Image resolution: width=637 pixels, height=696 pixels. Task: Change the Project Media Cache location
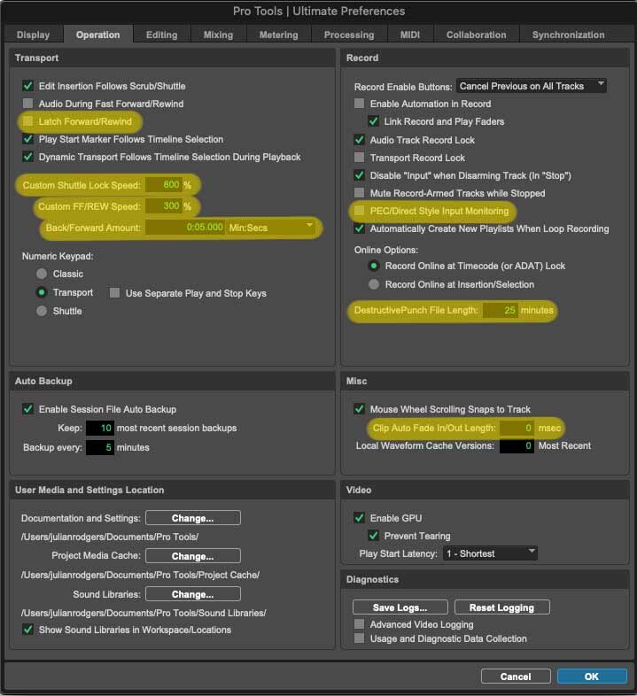pyautogui.click(x=193, y=556)
